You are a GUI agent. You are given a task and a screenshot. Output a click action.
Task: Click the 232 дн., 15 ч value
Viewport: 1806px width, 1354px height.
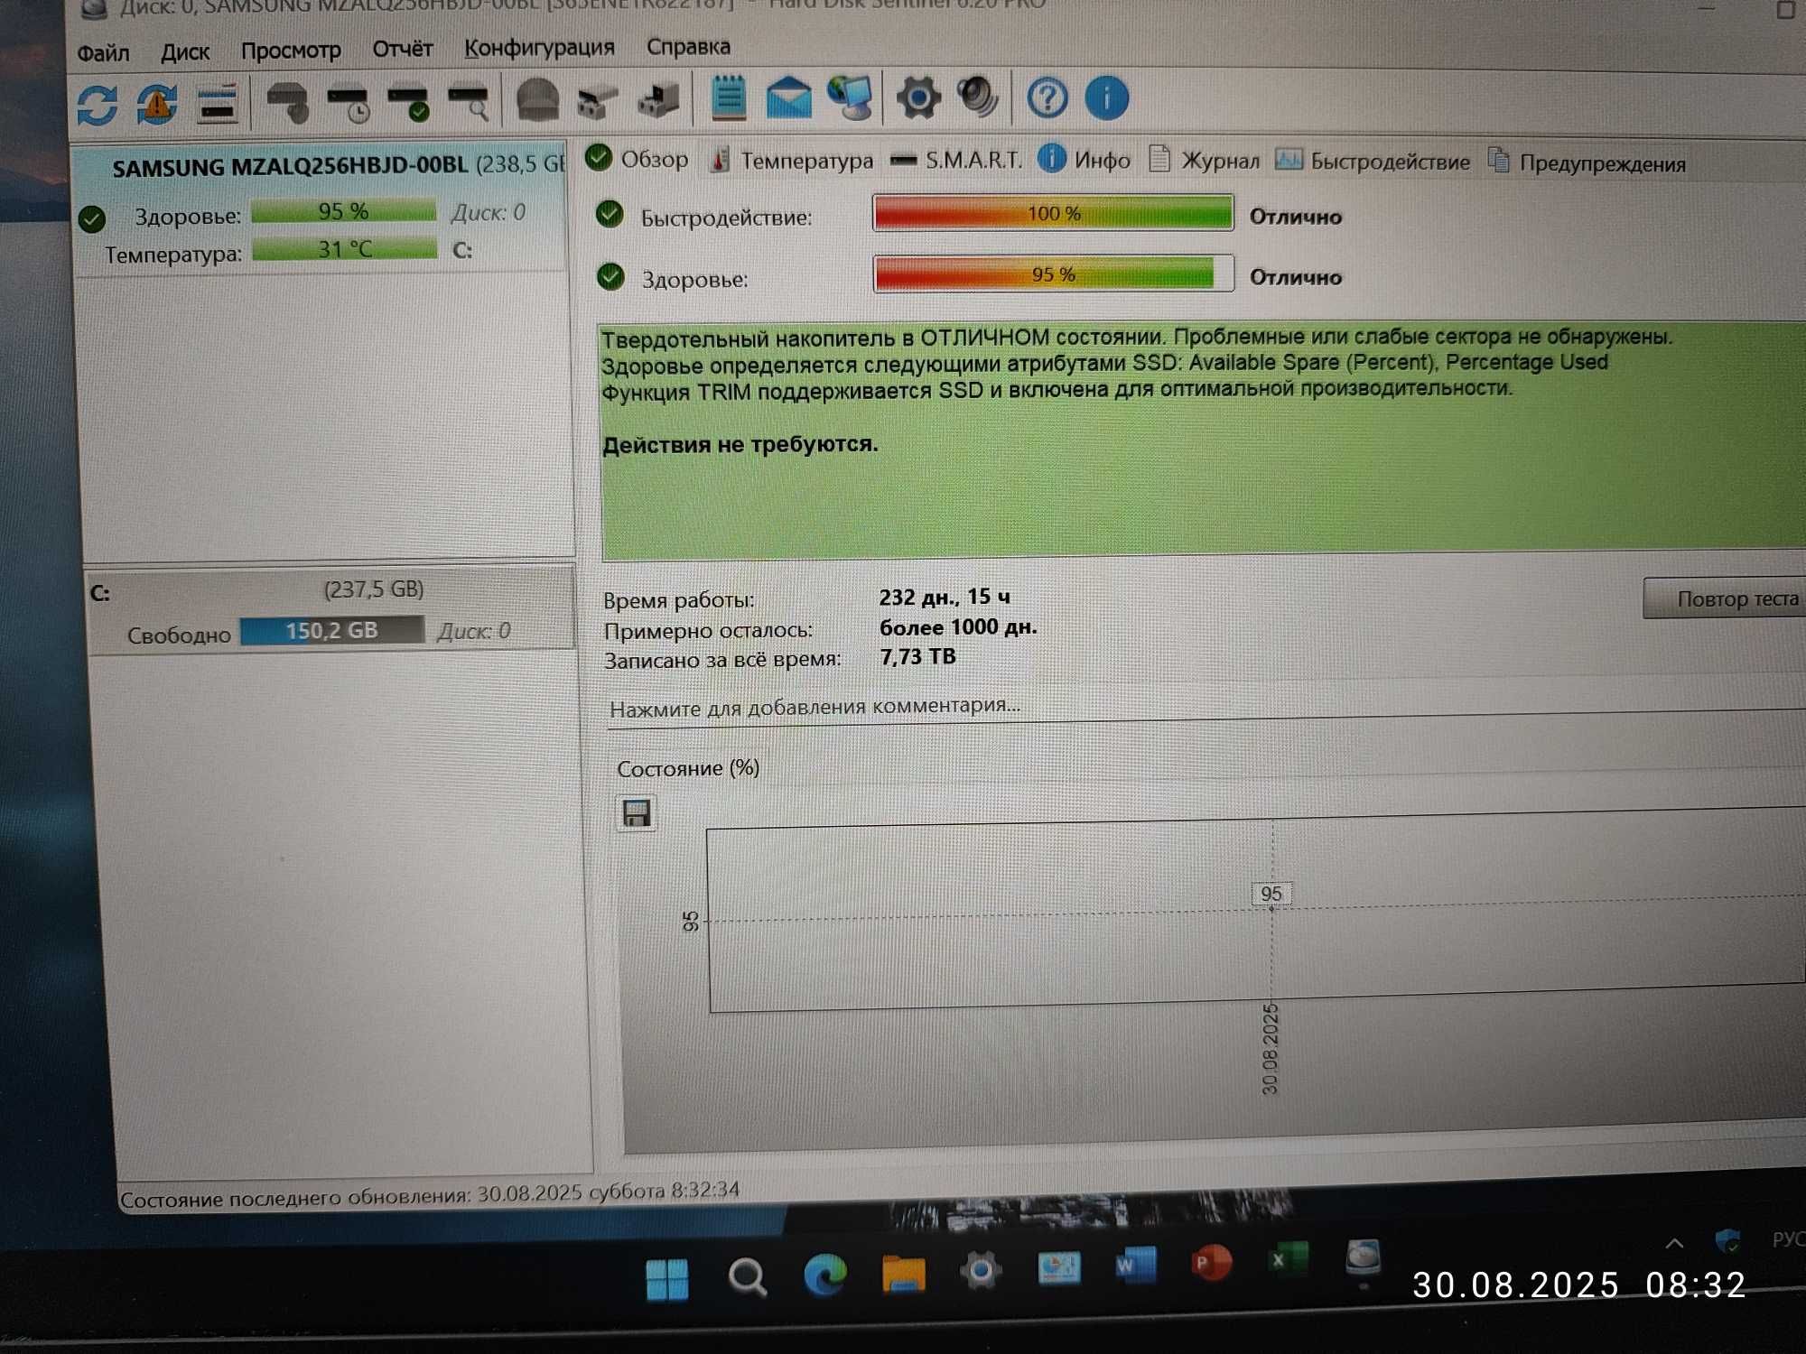[945, 597]
